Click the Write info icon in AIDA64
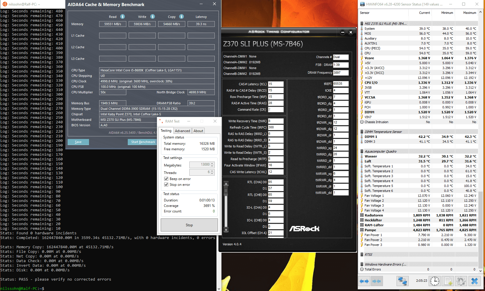Image resolution: width=485 pixels, height=291 pixels. [153, 16]
